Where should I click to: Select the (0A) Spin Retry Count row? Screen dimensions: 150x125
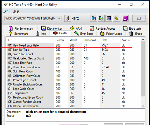click(70, 71)
